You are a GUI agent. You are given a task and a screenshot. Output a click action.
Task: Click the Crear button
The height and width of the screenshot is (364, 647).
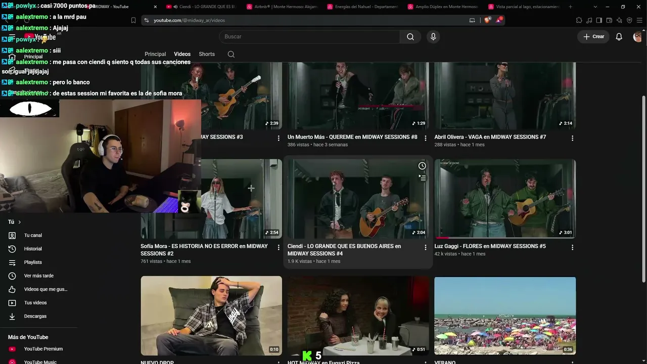[593, 36]
